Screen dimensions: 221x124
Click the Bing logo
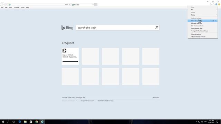(67, 28)
